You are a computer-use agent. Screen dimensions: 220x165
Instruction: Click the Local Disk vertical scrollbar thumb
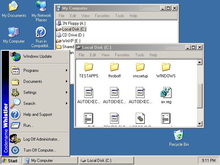click(199, 96)
